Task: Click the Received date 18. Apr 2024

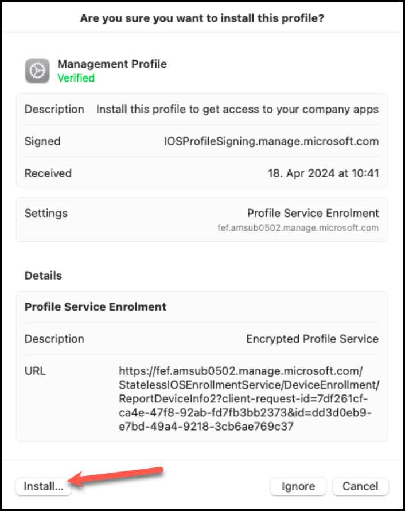Action: point(324,173)
